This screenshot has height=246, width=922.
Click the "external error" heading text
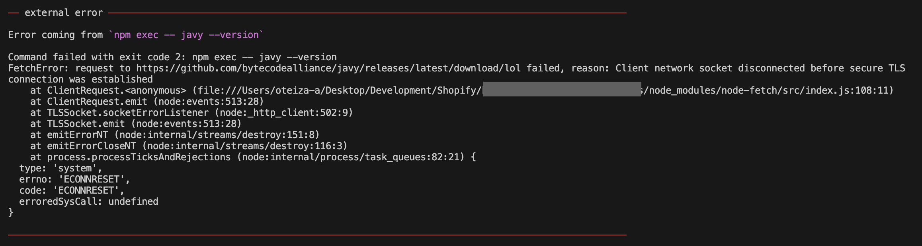(x=64, y=13)
